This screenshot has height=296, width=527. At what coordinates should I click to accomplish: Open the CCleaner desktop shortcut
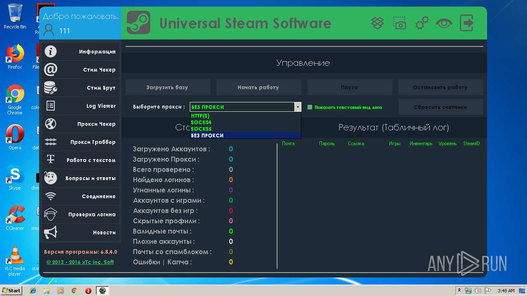point(15,218)
